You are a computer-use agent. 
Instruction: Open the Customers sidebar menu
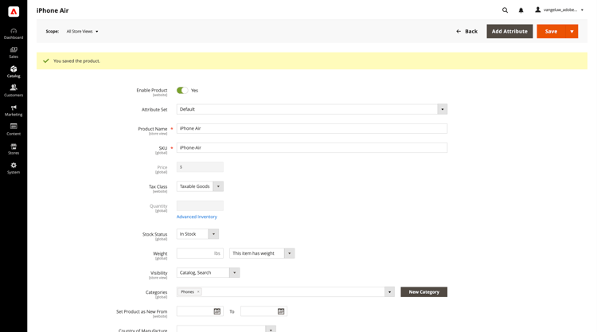14,91
